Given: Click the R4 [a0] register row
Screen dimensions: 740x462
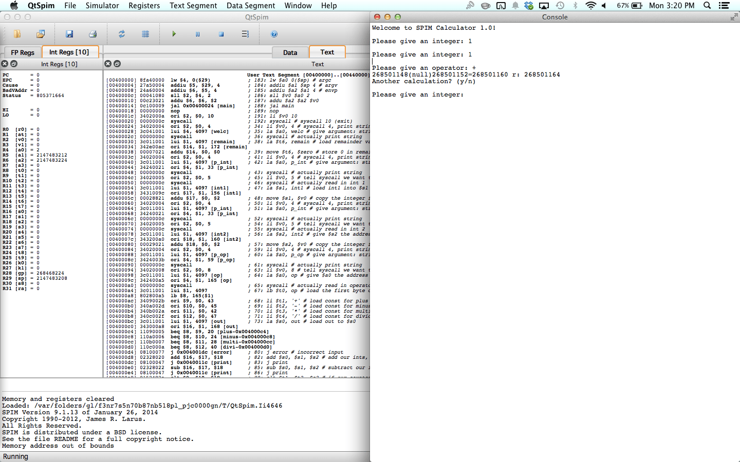Looking at the screenshot, I should click(x=21, y=150).
